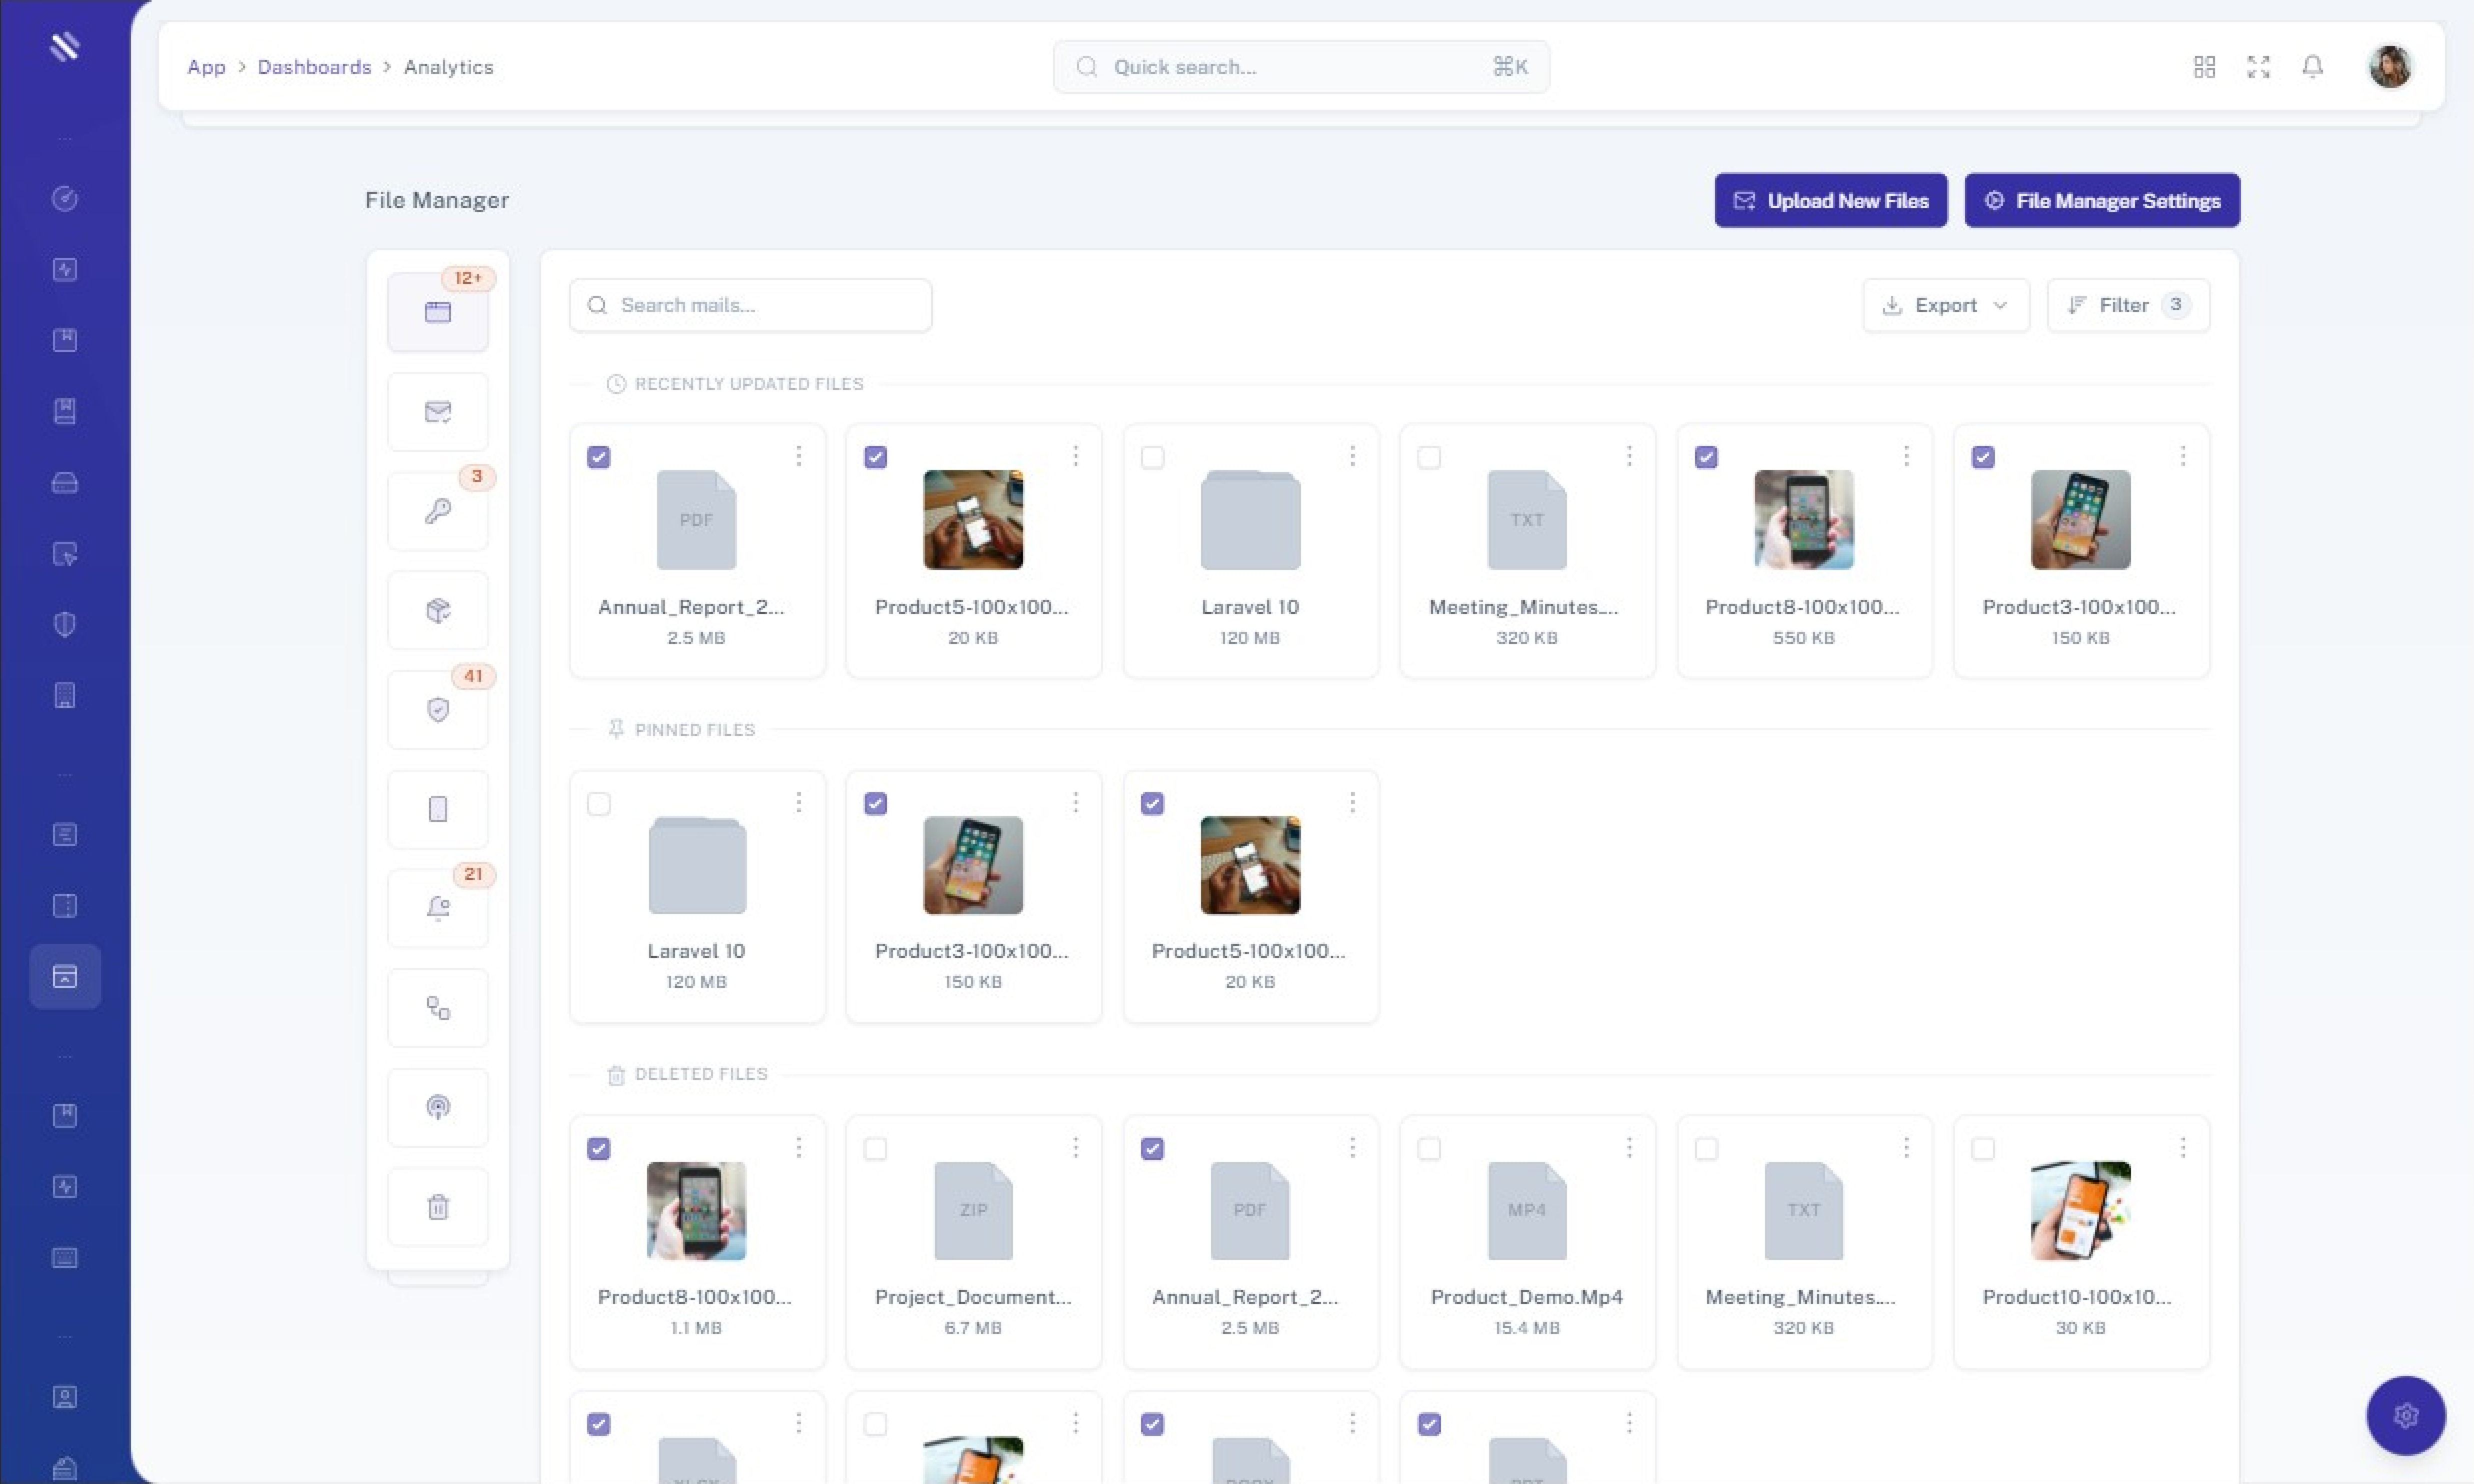The image size is (2474, 1484).
Task: Uncheck the Annual_Report PDF in recently updated files
Action: click(x=599, y=457)
